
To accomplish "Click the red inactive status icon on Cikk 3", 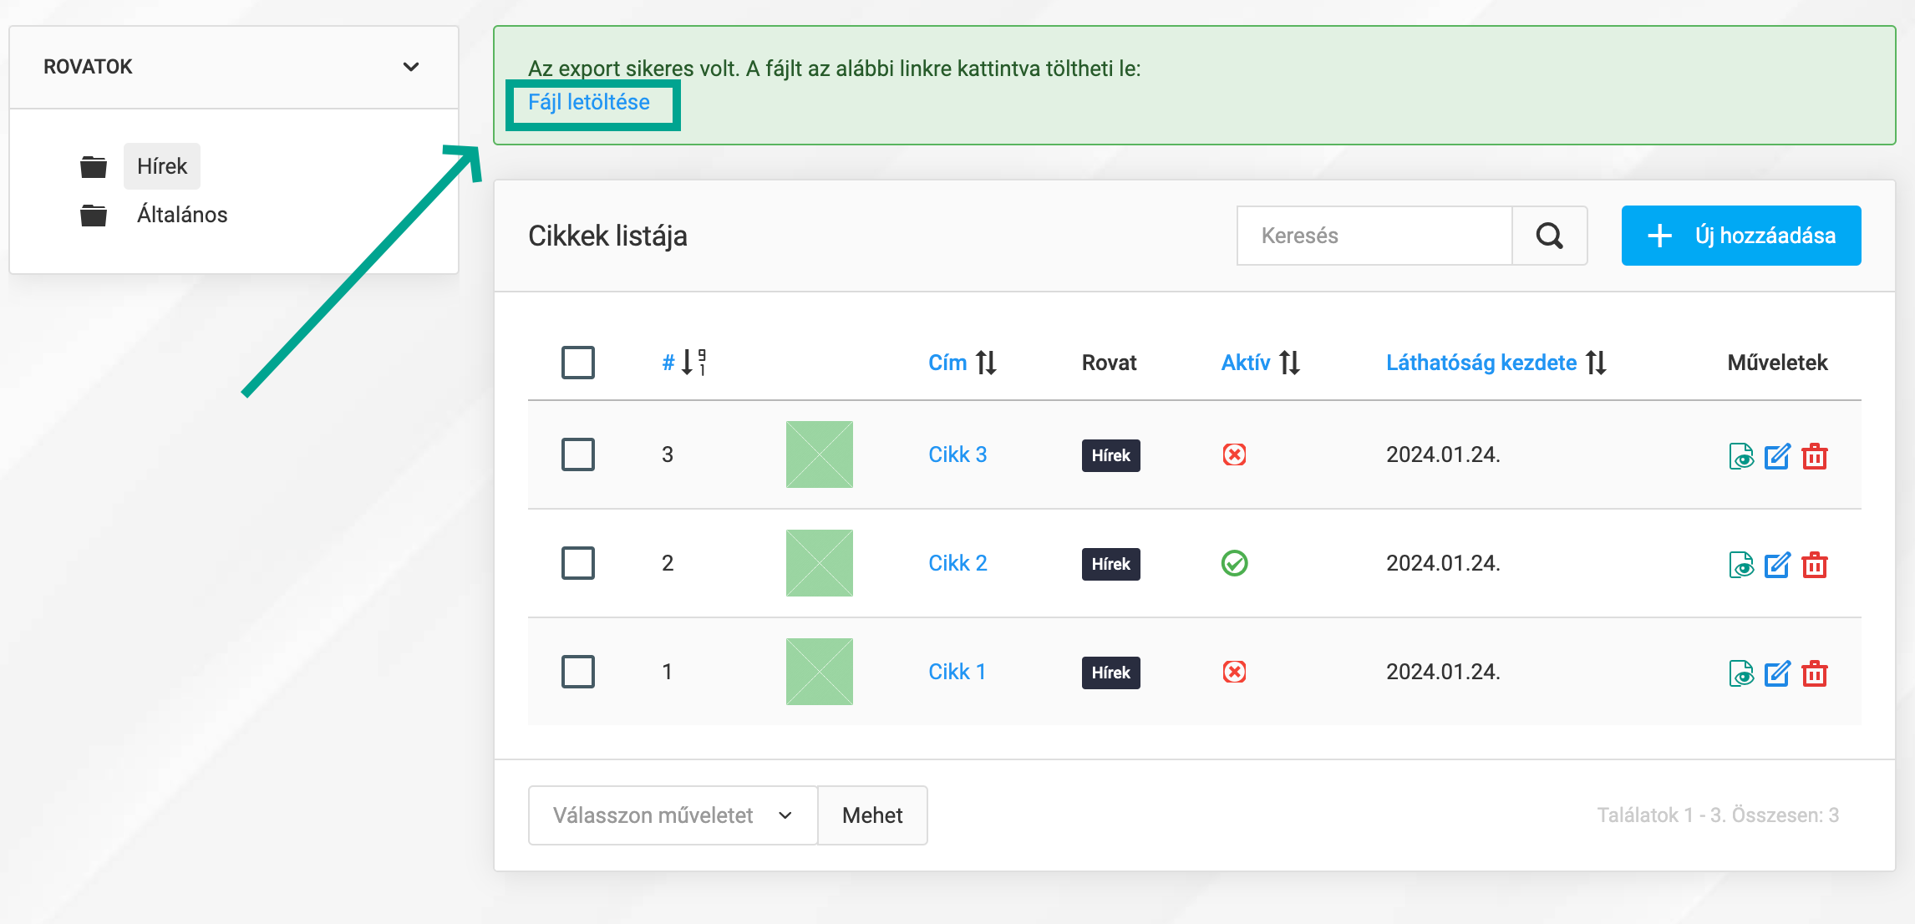I will pos(1235,455).
